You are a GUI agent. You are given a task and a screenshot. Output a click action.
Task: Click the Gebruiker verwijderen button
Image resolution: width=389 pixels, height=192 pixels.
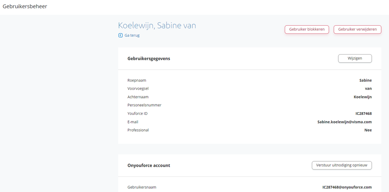coord(357,30)
